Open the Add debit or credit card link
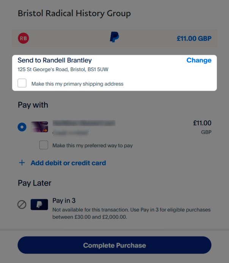The width and height of the screenshot is (229, 263). (68, 163)
